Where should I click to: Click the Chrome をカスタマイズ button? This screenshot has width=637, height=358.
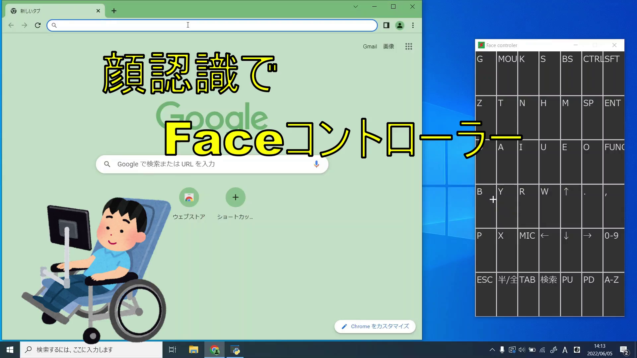[375, 326]
